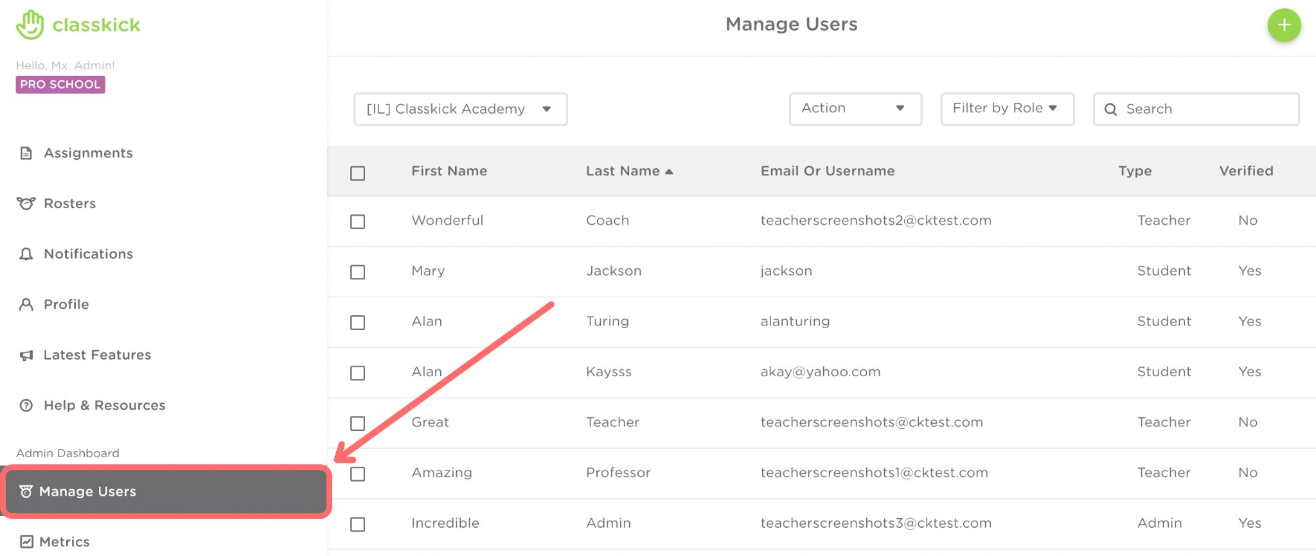1316x556 pixels.
Task: Sort by Email Or Username column header
Action: coord(827,171)
